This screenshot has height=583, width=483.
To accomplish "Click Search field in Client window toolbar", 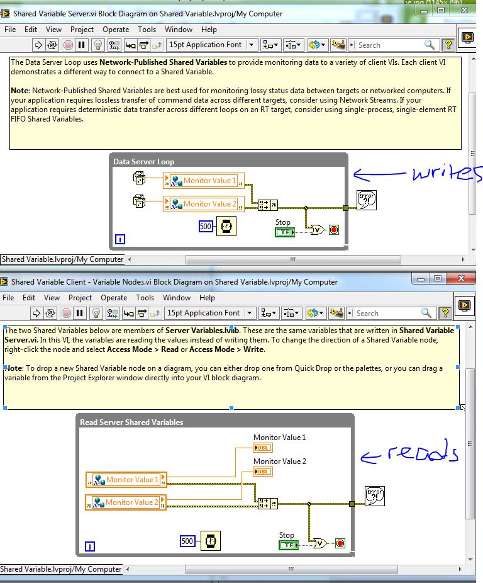I will coord(386,314).
